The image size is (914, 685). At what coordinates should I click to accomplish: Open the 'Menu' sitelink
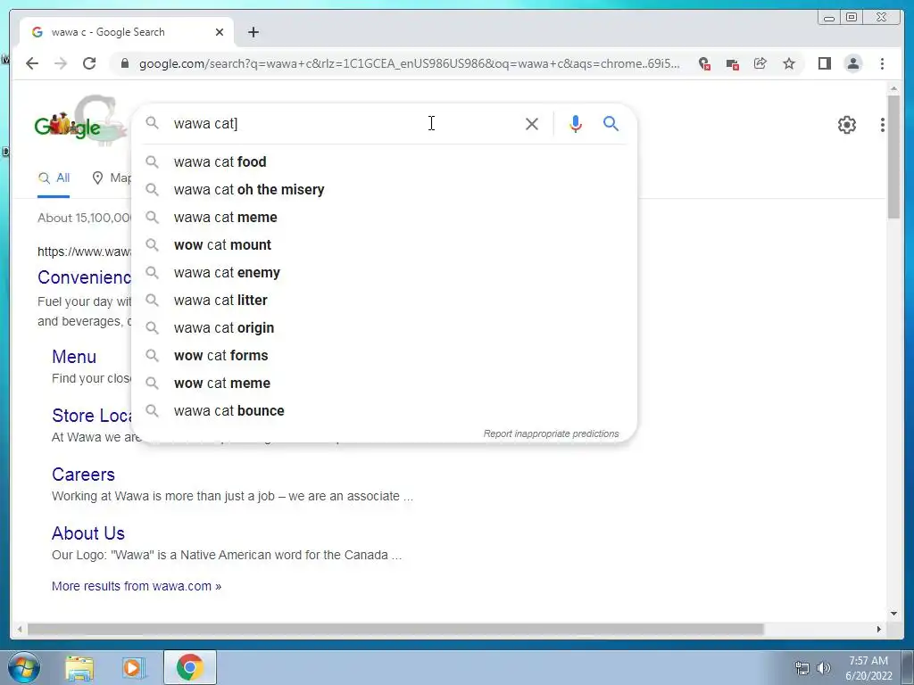pos(74,357)
